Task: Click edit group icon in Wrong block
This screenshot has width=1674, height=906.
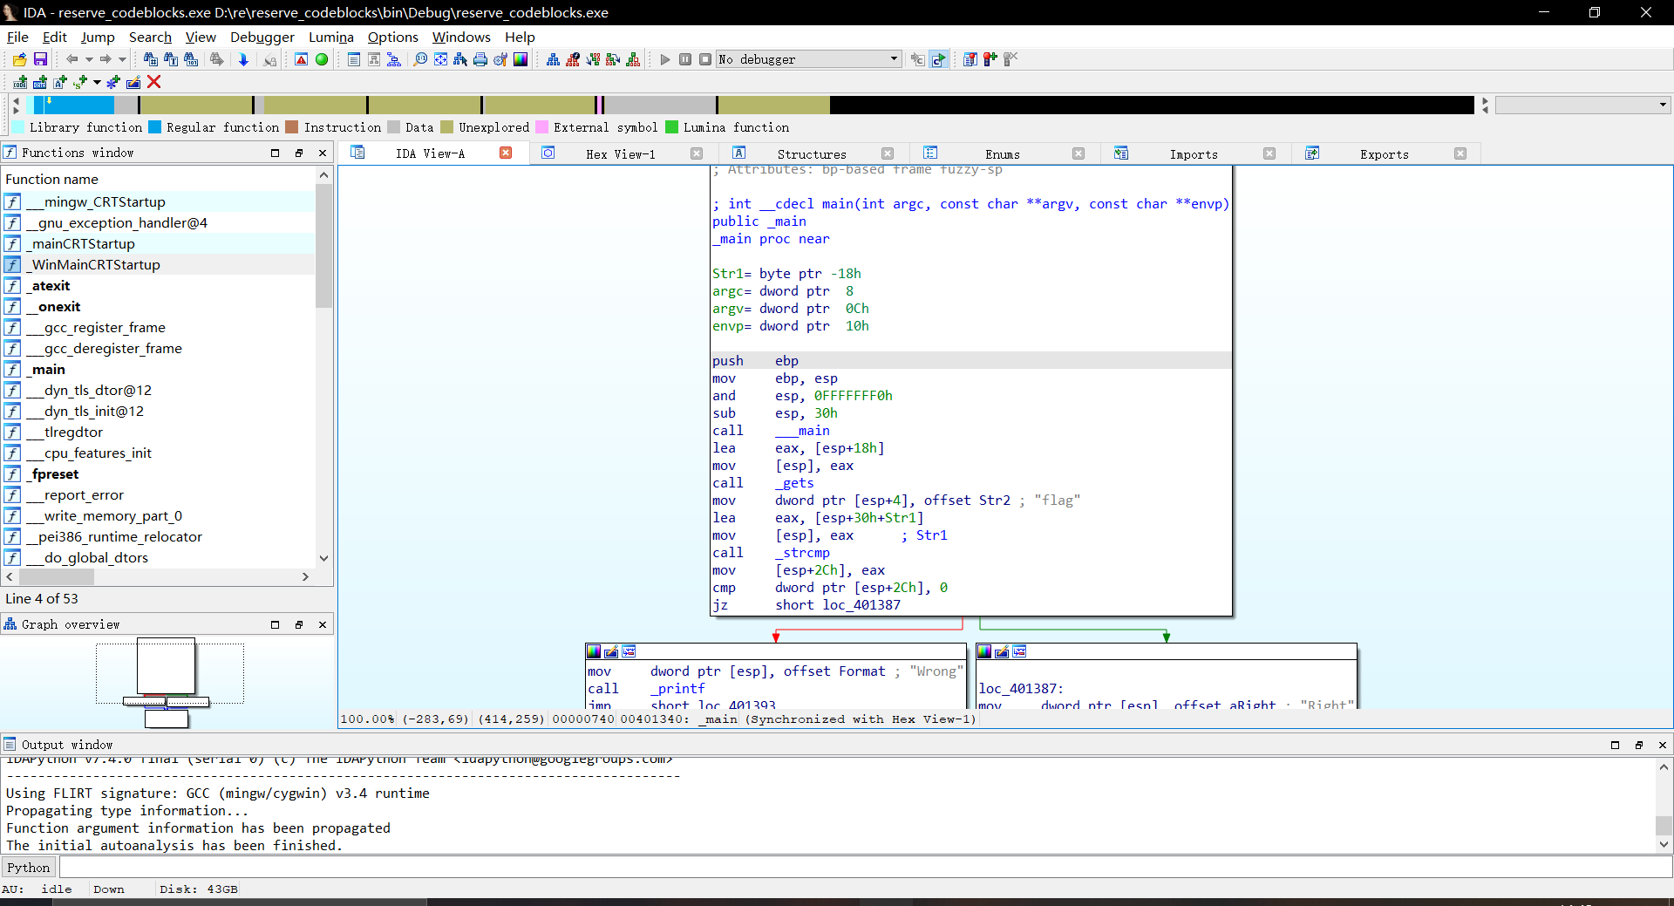Action: 611,651
